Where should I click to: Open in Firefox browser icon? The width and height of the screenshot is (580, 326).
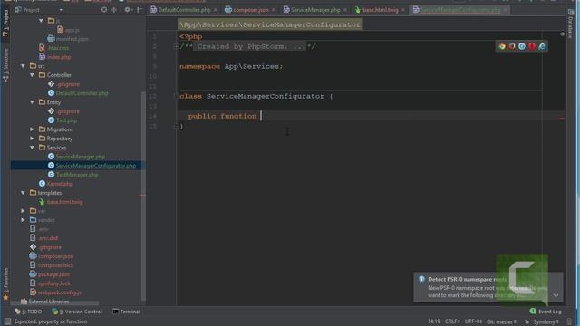tap(512, 46)
